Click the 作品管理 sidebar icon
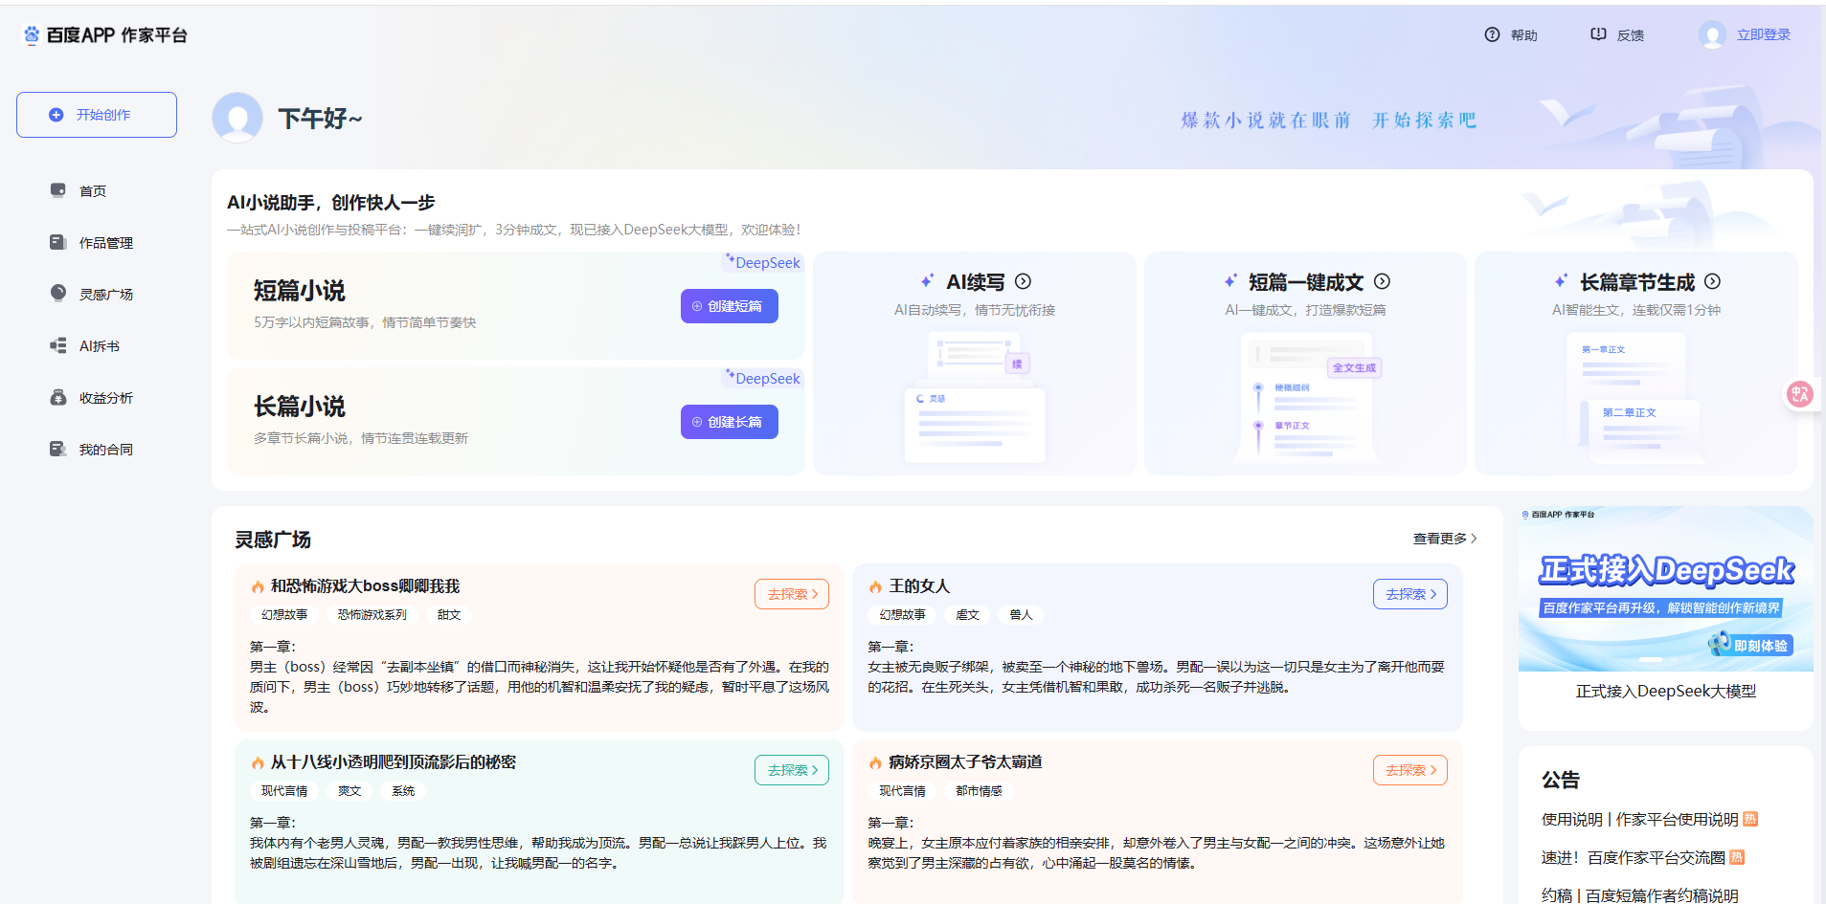This screenshot has width=1826, height=904. [58, 242]
